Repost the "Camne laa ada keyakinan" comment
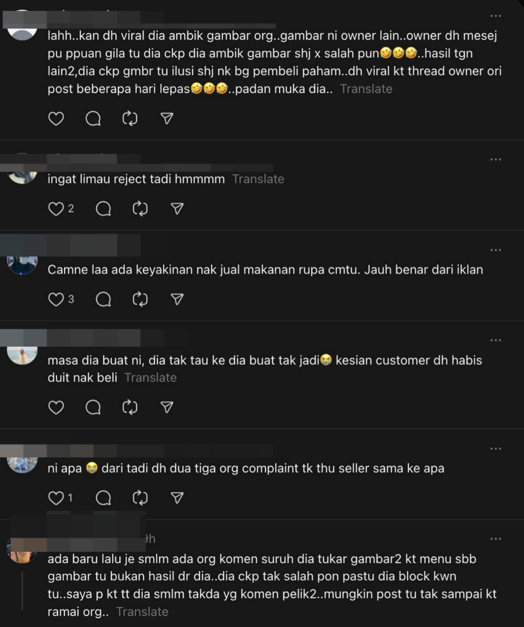This screenshot has height=627, width=524. click(140, 299)
